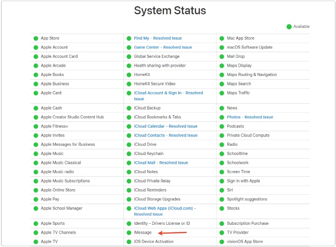Click the green dot beside iCloud Private Relay
The width and height of the screenshot is (336, 247).
click(x=129, y=181)
